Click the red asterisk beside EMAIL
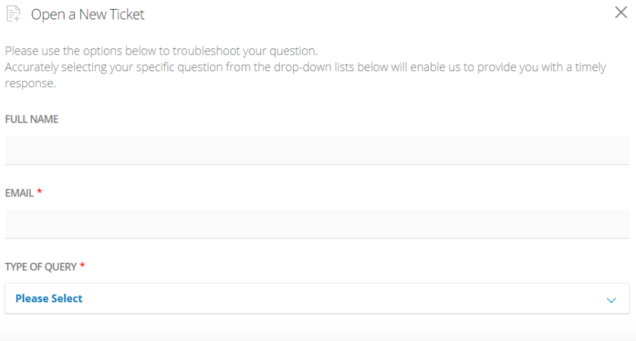The image size is (636, 341). point(39,191)
